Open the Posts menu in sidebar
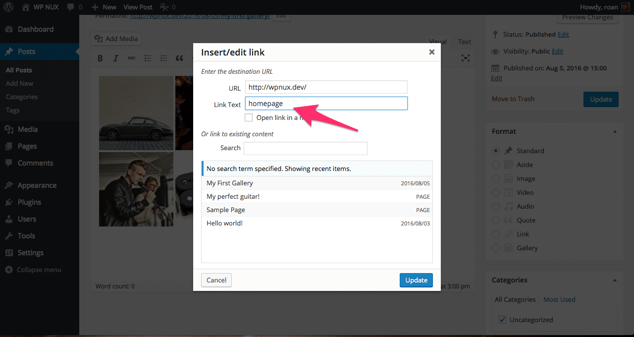This screenshot has width=634, height=337. coord(40,52)
